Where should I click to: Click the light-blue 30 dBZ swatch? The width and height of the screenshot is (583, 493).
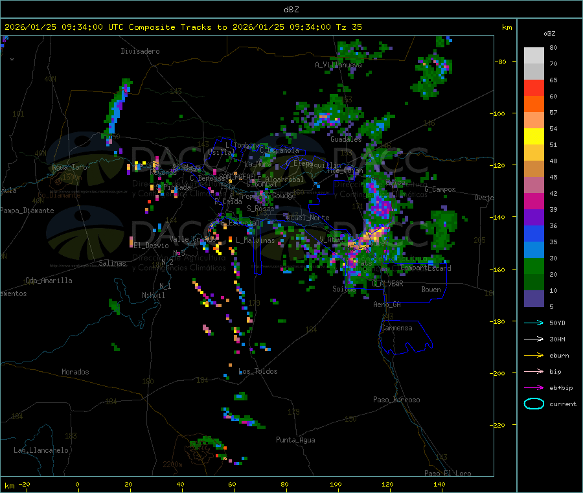point(534,250)
